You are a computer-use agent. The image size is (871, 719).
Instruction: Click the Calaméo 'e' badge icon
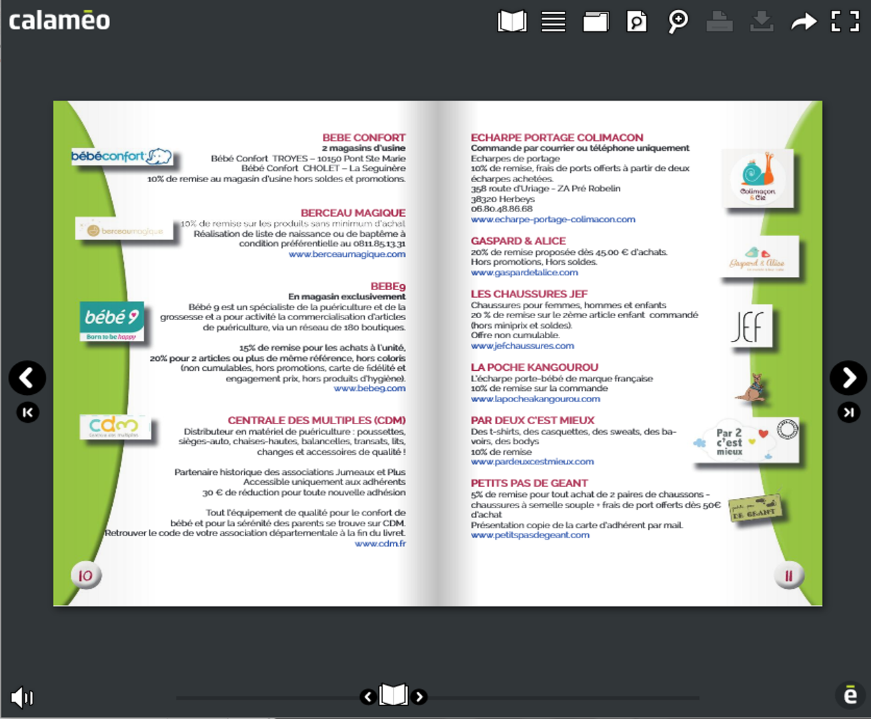850,694
